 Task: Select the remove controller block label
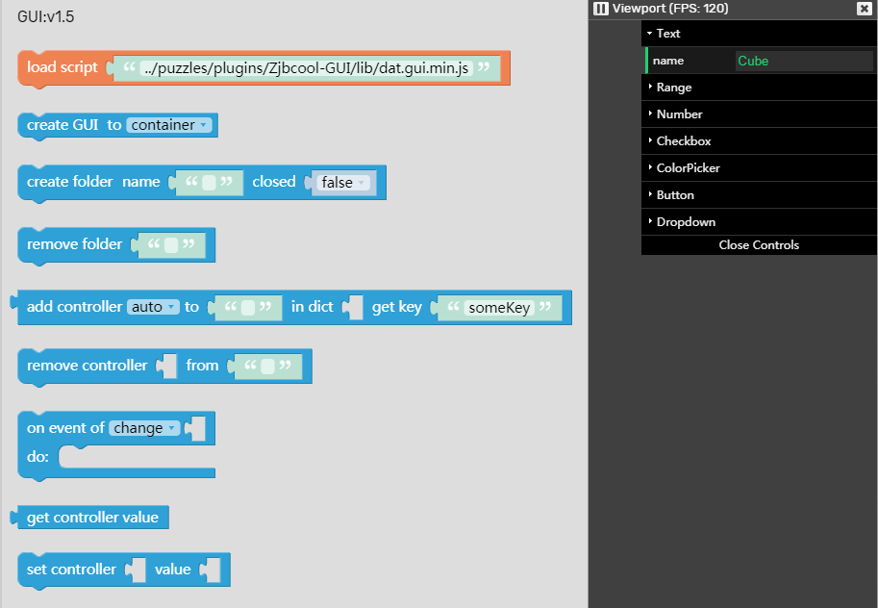(87, 366)
